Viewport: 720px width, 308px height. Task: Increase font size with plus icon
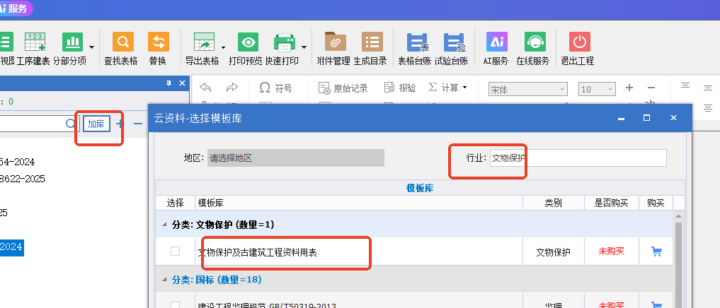pyautogui.click(x=629, y=88)
